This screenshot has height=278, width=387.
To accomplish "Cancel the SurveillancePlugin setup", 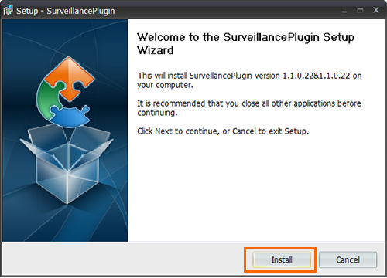I will click(x=348, y=259).
